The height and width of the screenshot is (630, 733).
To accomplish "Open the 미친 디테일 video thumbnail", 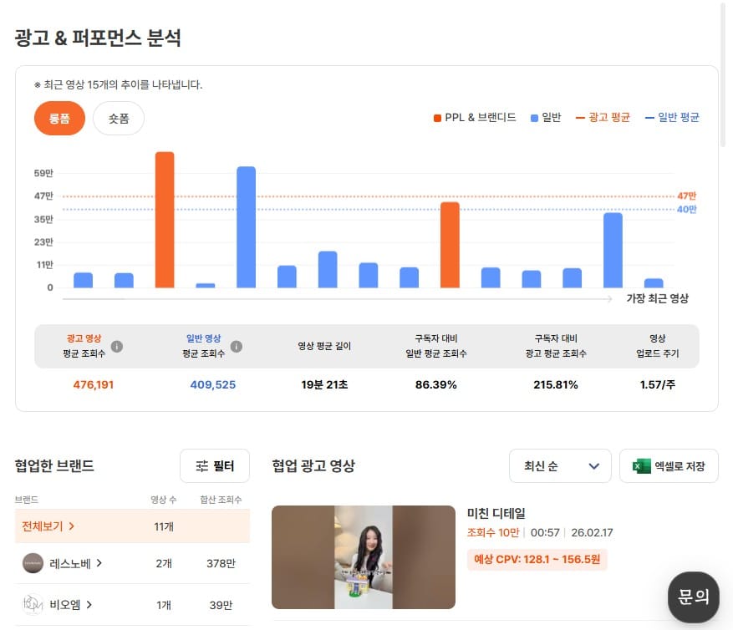I will pos(363,557).
